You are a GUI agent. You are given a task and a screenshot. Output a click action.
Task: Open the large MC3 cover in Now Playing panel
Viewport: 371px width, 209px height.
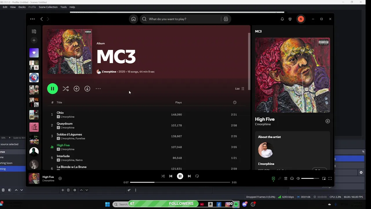pyautogui.click(x=292, y=75)
